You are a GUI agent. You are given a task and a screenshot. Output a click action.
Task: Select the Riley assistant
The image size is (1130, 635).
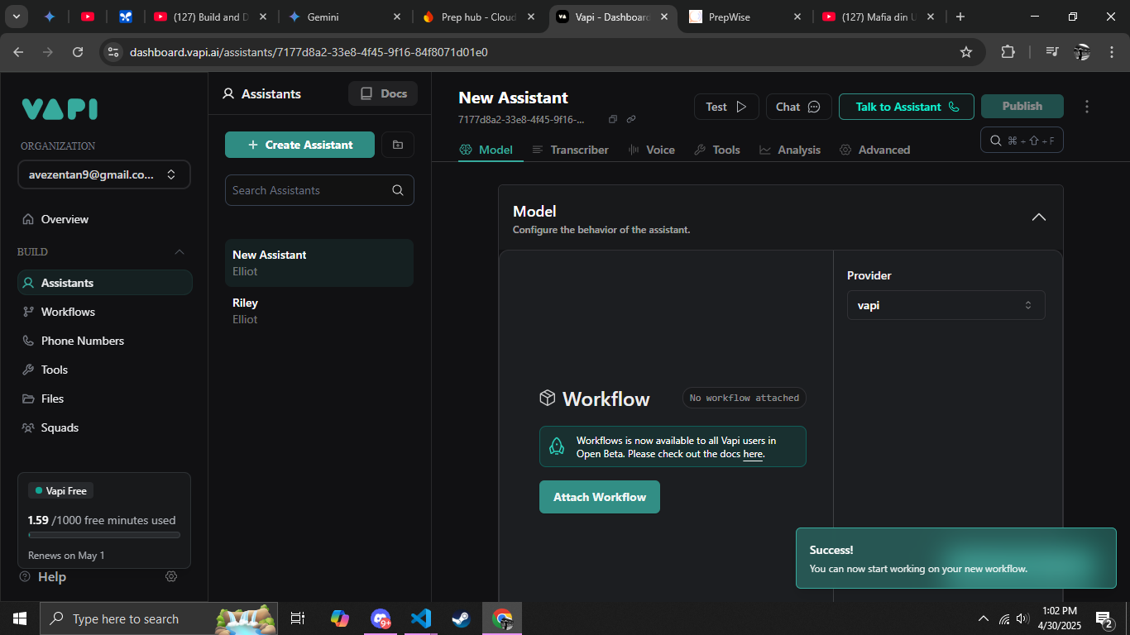[x=319, y=311]
